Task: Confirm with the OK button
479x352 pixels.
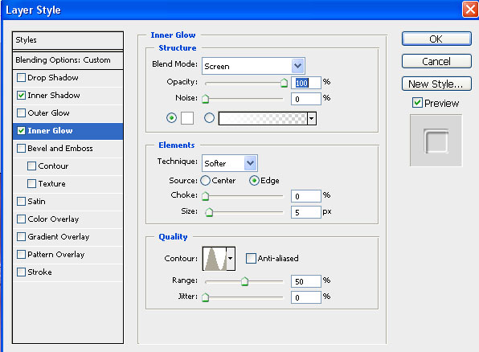Action: click(436, 39)
